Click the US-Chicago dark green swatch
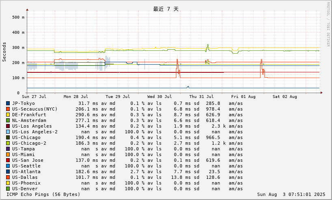 pos(8,137)
